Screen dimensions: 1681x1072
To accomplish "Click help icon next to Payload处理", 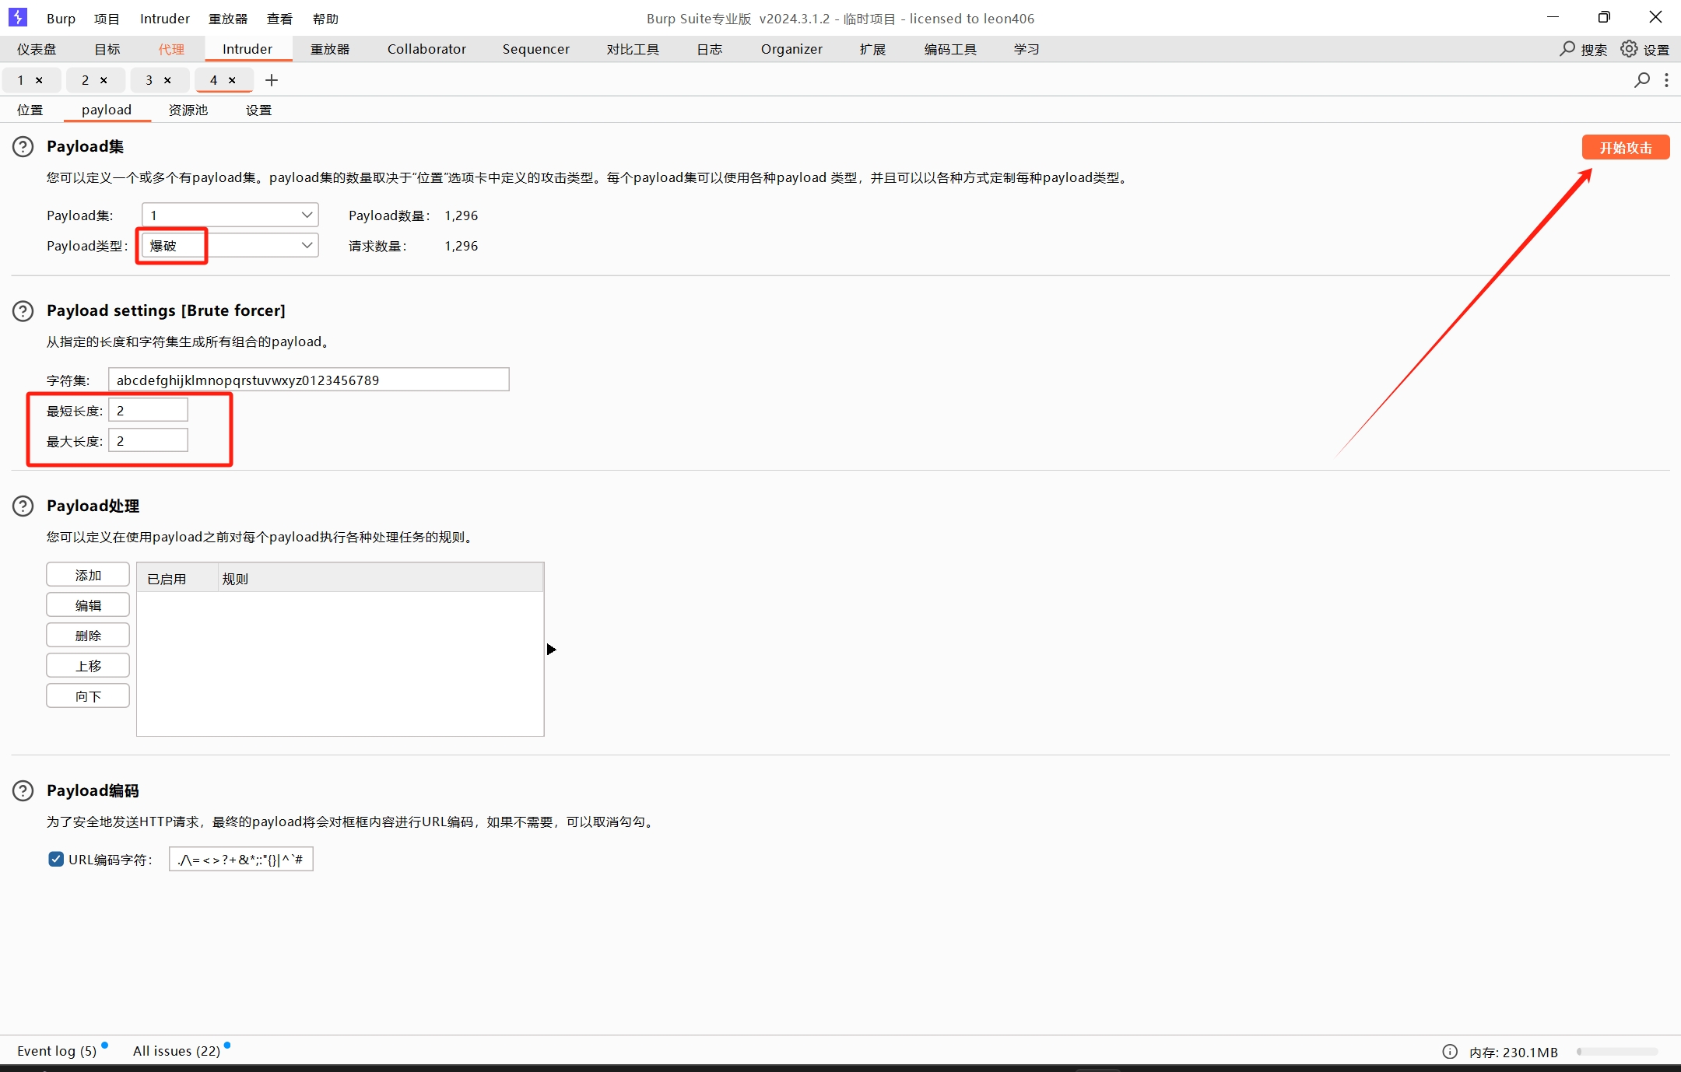I will pos(23,506).
